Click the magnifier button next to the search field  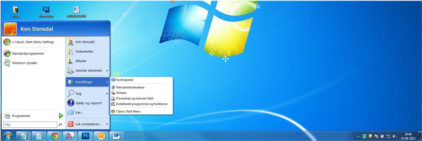[x=60, y=124]
